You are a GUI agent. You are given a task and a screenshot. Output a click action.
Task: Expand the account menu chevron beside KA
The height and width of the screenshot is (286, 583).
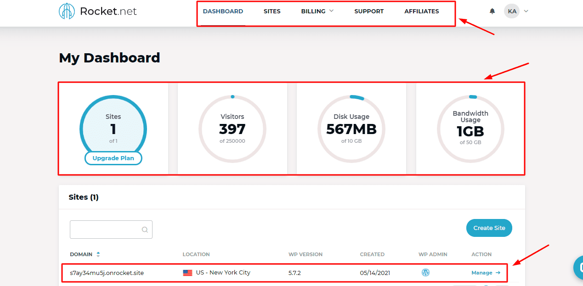click(526, 11)
